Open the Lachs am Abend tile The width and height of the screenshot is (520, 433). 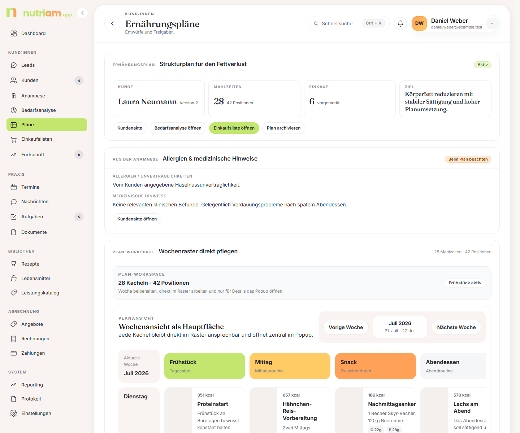pos(453,410)
